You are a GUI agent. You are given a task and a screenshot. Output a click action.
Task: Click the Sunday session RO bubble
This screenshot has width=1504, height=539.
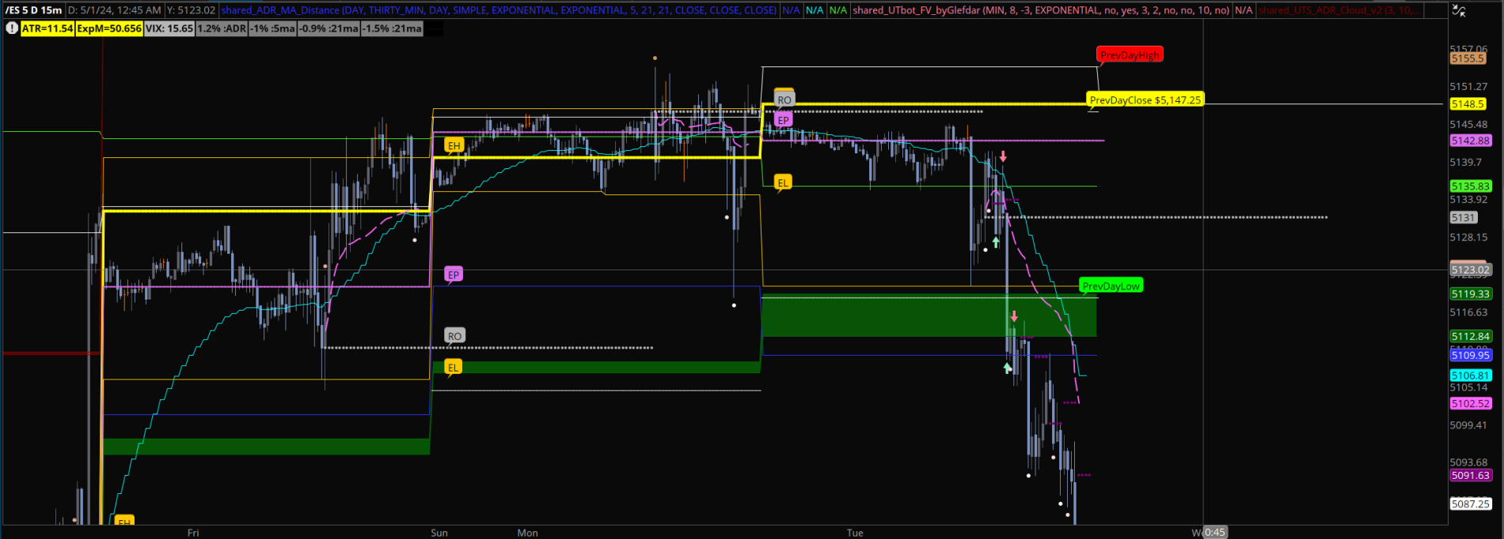click(x=454, y=336)
